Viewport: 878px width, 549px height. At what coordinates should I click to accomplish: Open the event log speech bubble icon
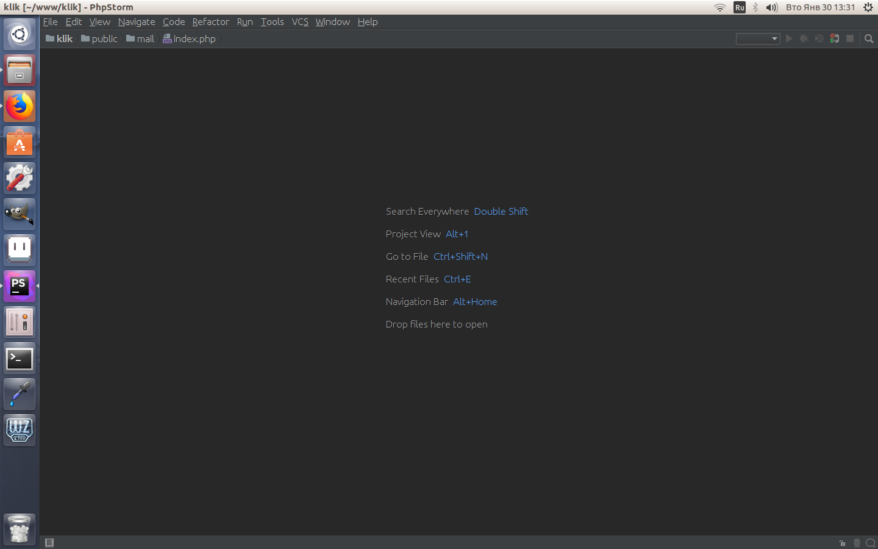click(870, 543)
